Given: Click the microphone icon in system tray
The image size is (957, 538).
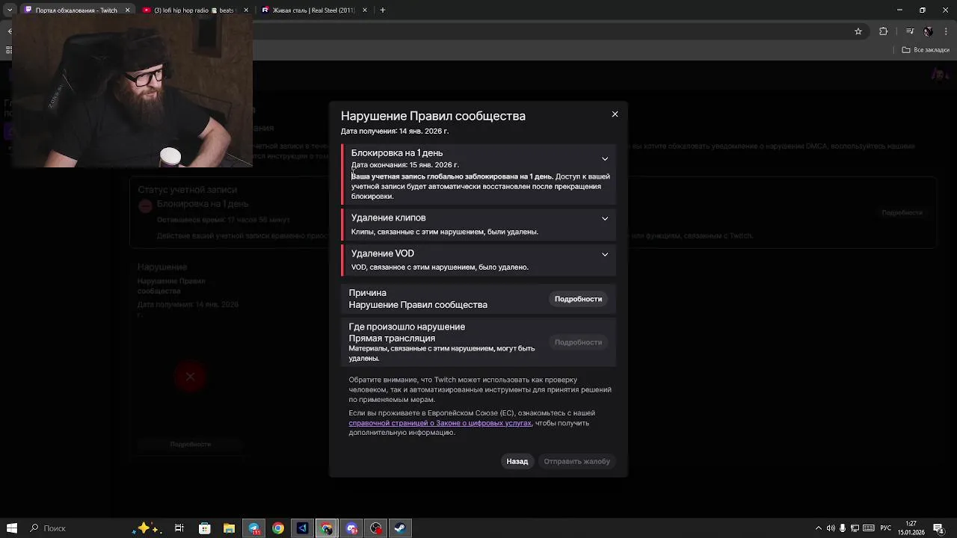Looking at the screenshot, I should [x=843, y=528].
